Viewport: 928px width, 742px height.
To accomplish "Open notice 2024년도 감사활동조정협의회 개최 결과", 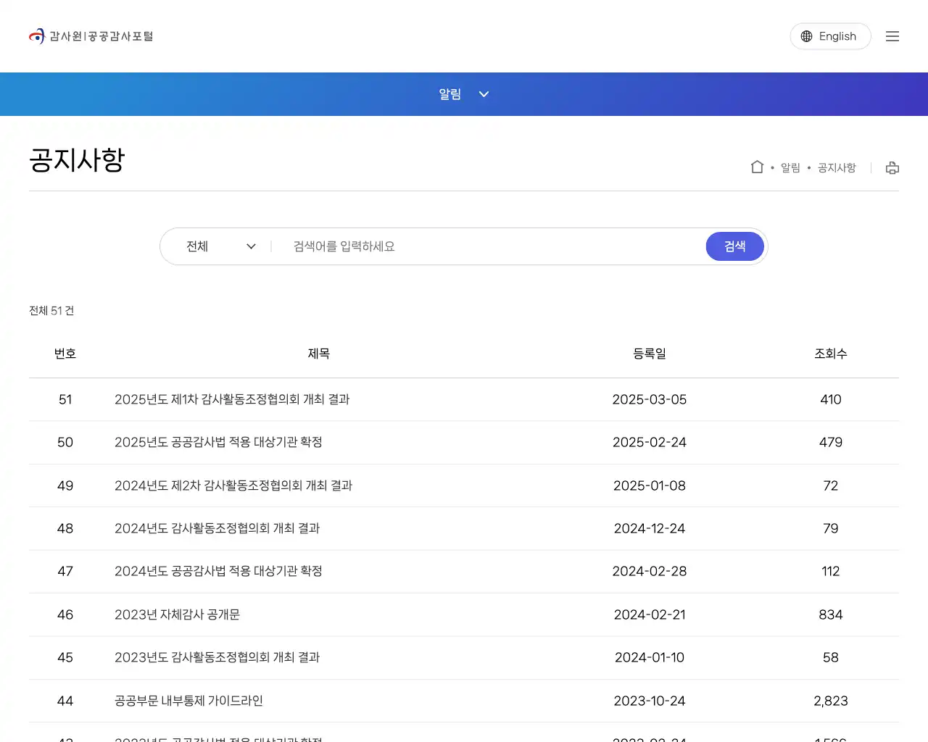I will pyautogui.click(x=217, y=528).
